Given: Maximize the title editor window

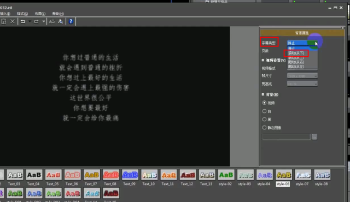Looking at the screenshot, I should [335, 8].
